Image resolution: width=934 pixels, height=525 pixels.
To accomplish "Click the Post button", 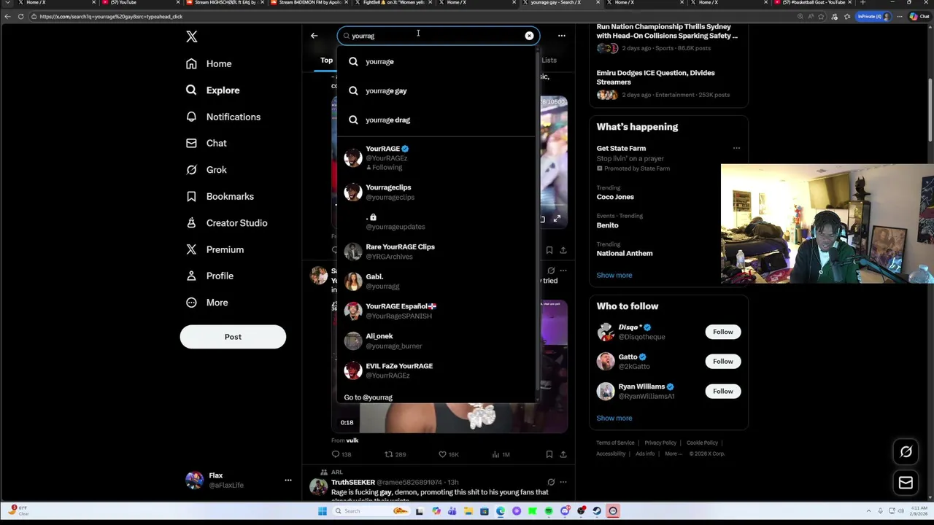I will pyautogui.click(x=233, y=337).
